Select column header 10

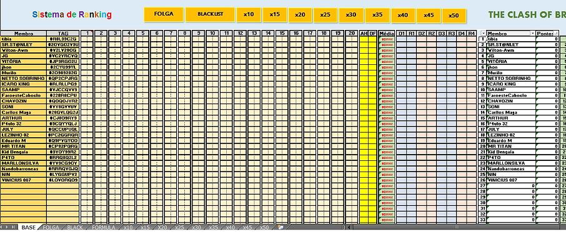[x=212, y=34]
